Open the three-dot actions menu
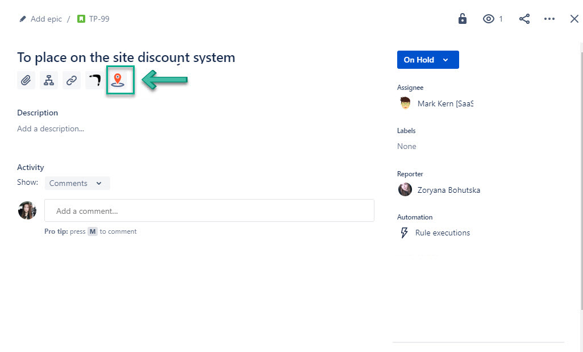Screen dimensions: 583x352 (x=549, y=19)
